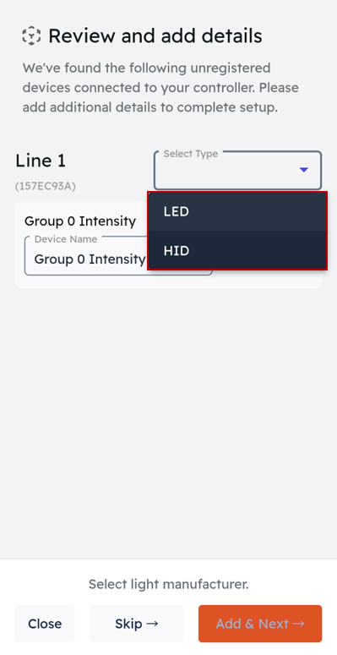Click the Group 0 Intensity card title

tap(80, 221)
